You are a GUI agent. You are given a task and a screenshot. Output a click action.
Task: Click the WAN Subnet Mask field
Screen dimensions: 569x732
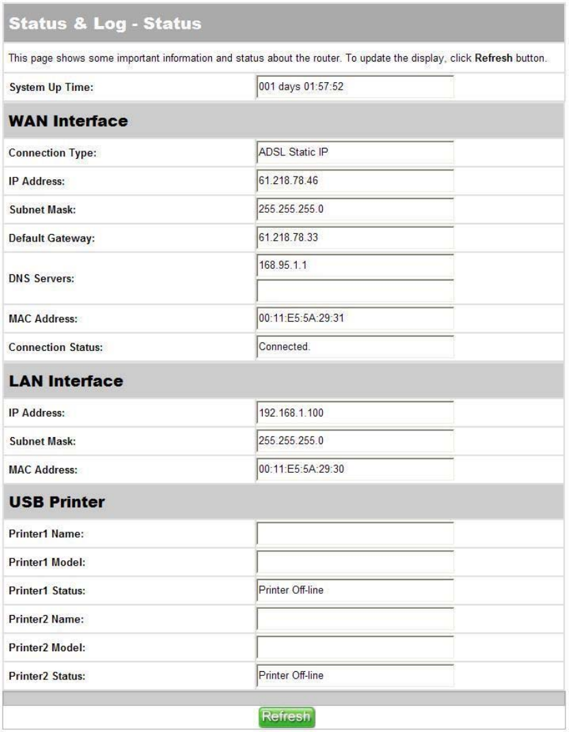pyautogui.click(x=354, y=209)
